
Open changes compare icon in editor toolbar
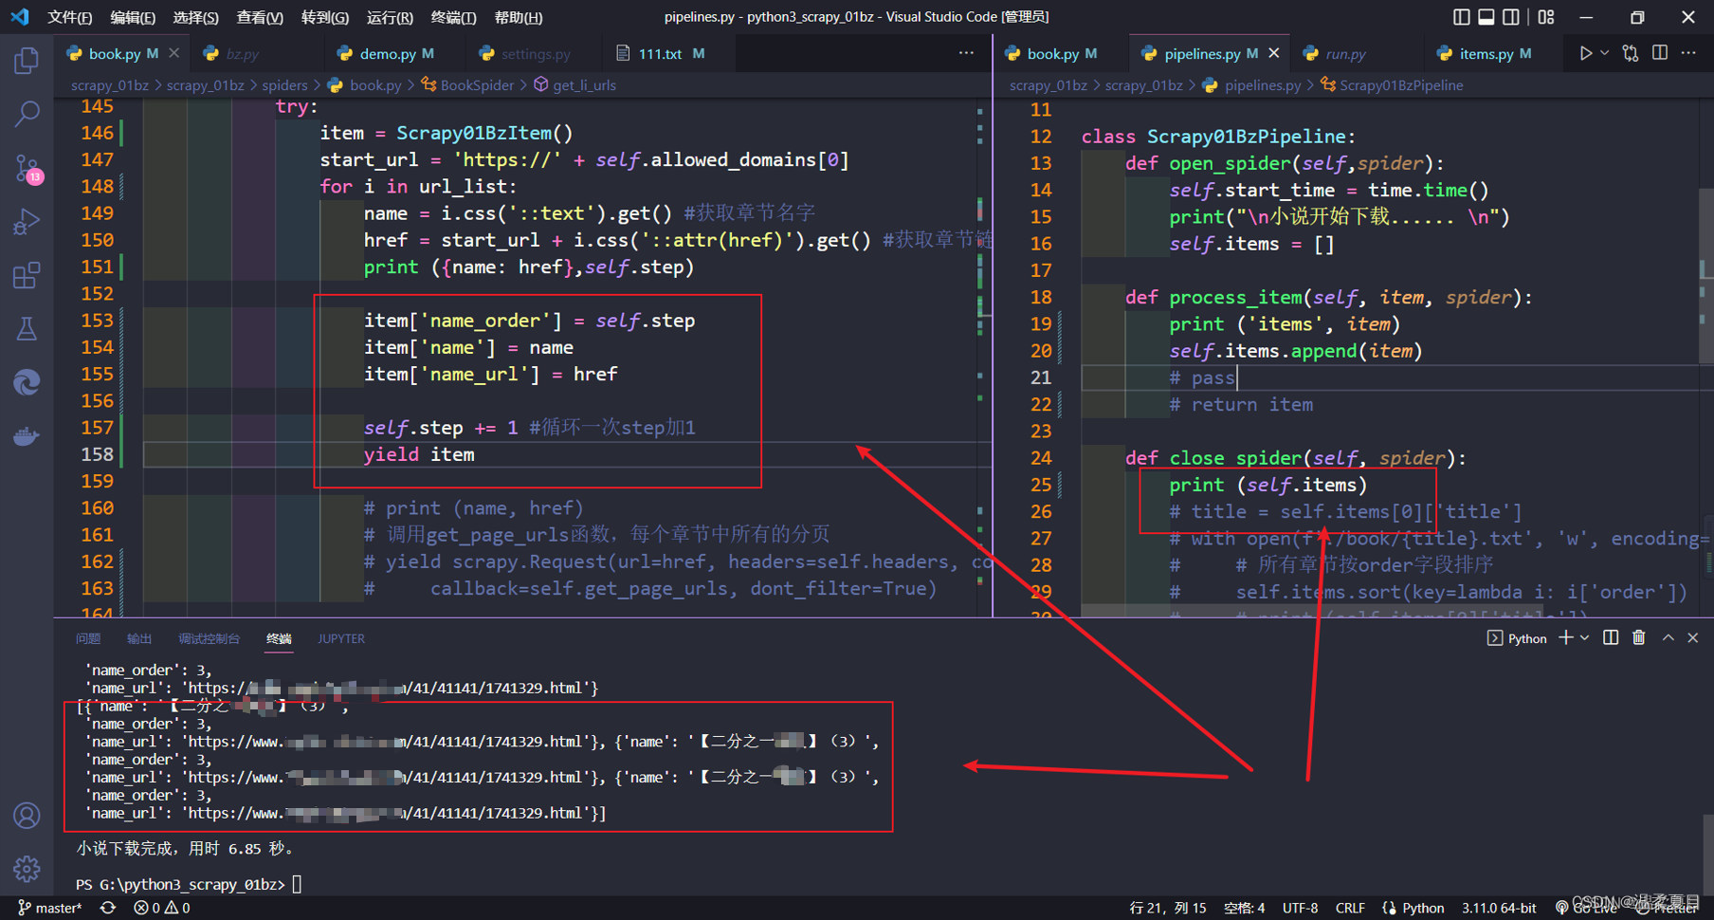click(1631, 53)
